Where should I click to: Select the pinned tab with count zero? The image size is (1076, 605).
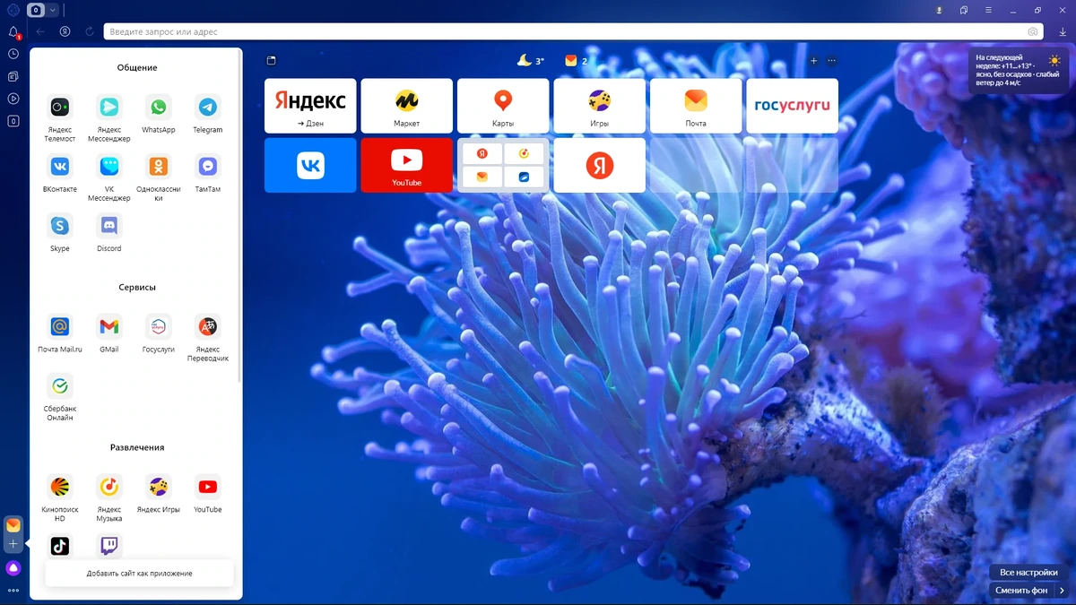36,10
